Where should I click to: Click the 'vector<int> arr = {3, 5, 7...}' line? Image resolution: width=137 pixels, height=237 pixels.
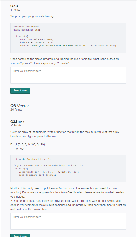49,172
